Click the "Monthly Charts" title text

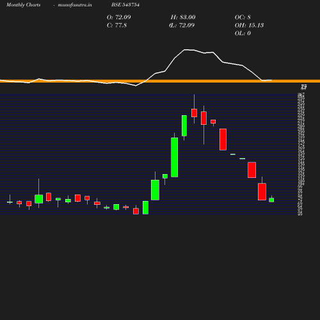pos(24,4)
